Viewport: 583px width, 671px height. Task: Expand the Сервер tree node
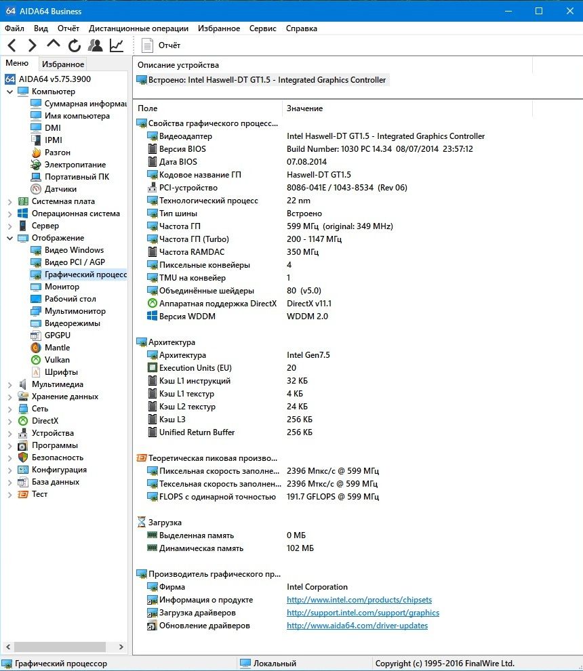10,226
